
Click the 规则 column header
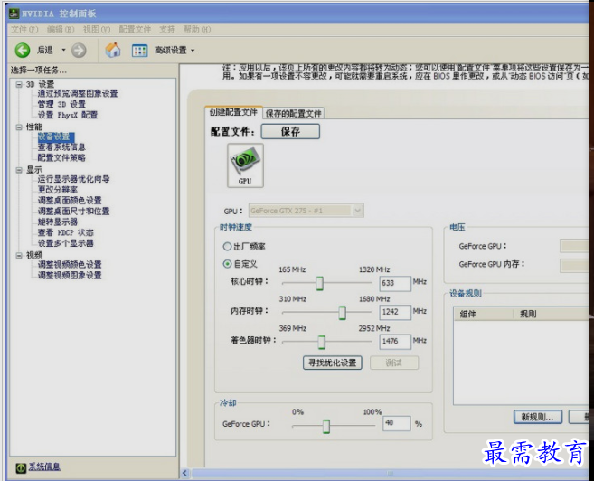click(x=552, y=314)
